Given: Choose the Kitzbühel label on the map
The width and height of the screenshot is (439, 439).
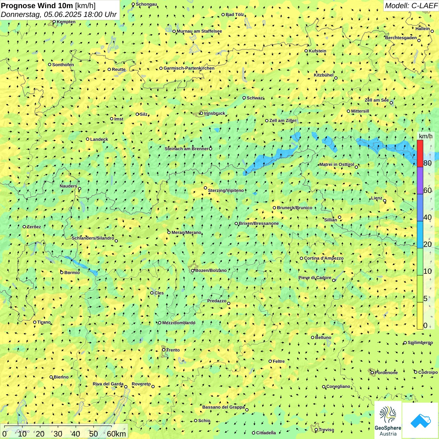Looking at the screenshot, I should pos(324,75).
